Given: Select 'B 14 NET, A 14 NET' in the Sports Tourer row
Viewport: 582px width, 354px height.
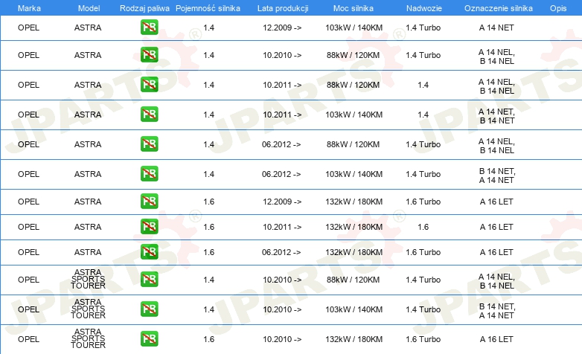Looking at the screenshot, I should point(496,311).
